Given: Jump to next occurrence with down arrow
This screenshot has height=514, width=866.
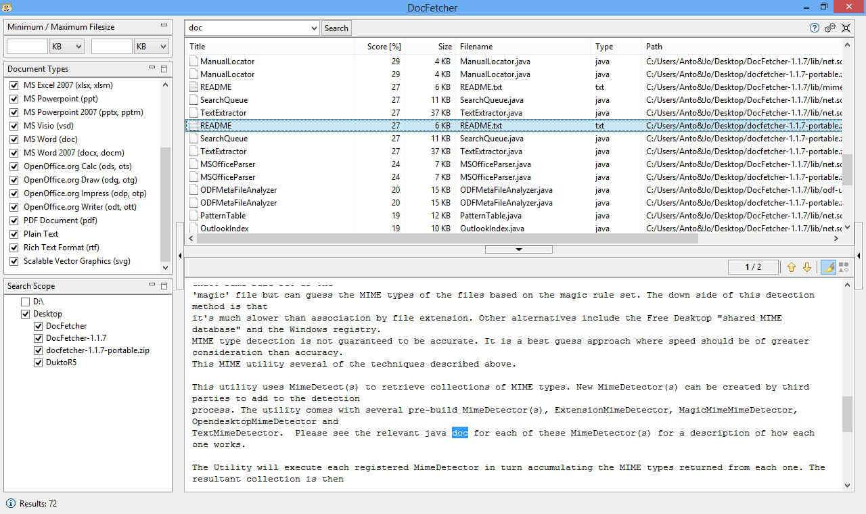Looking at the screenshot, I should [806, 267].
